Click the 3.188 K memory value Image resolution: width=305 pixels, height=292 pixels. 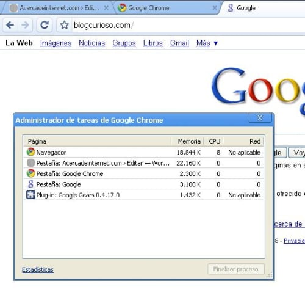tap(190, 184)
